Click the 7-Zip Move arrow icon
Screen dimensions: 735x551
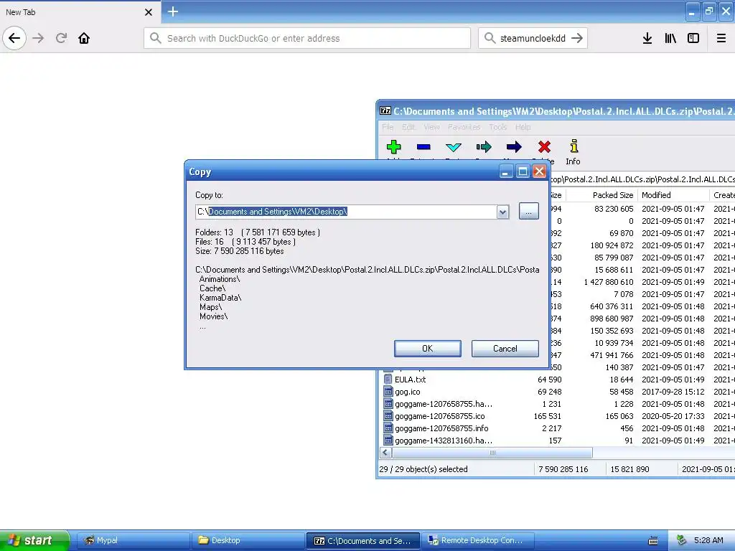click(x=514, y=147)
